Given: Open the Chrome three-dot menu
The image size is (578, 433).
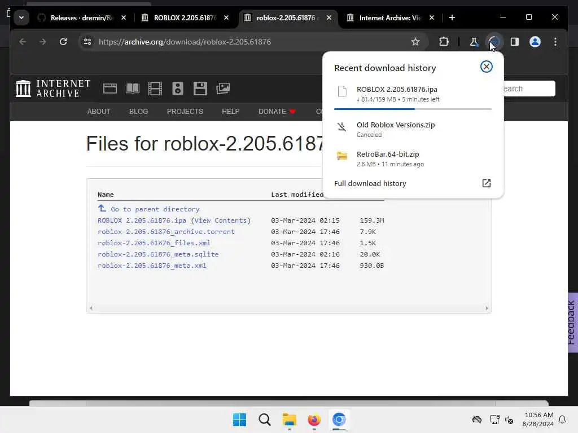Looking at the screenshot, I should pos(555,42).
